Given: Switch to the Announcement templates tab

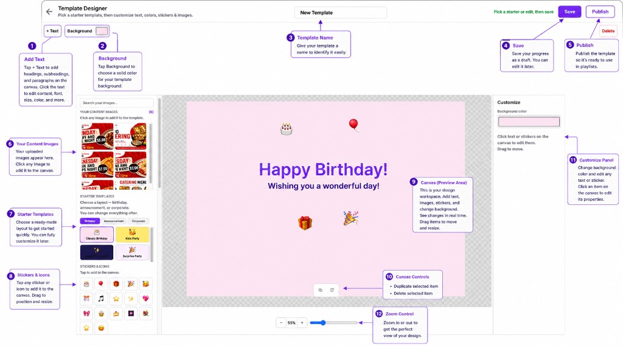Looking at the screenshot, I should [x=114, y=221].
